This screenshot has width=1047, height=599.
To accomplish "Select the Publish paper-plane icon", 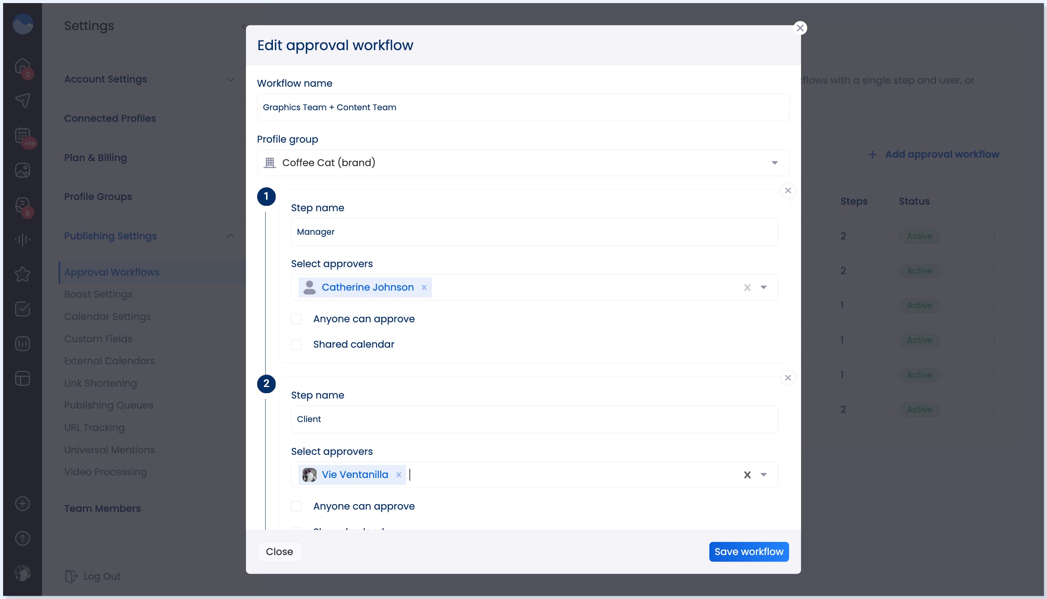I will (x=23, y=101).
